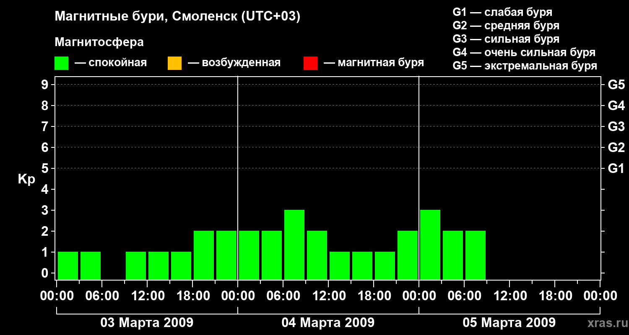Click the 'Kp' axis title
Screen dimensions: 629x335
[26, 179]
